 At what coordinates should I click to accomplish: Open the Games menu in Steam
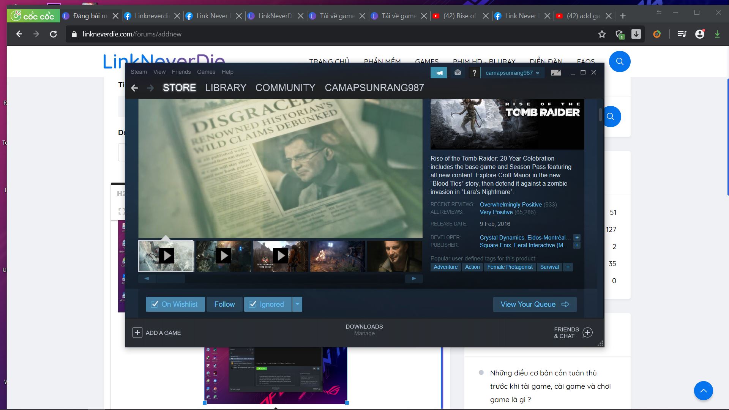click(x=206, y=72)
